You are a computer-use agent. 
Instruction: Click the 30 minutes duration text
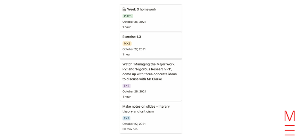coord(130,129)
